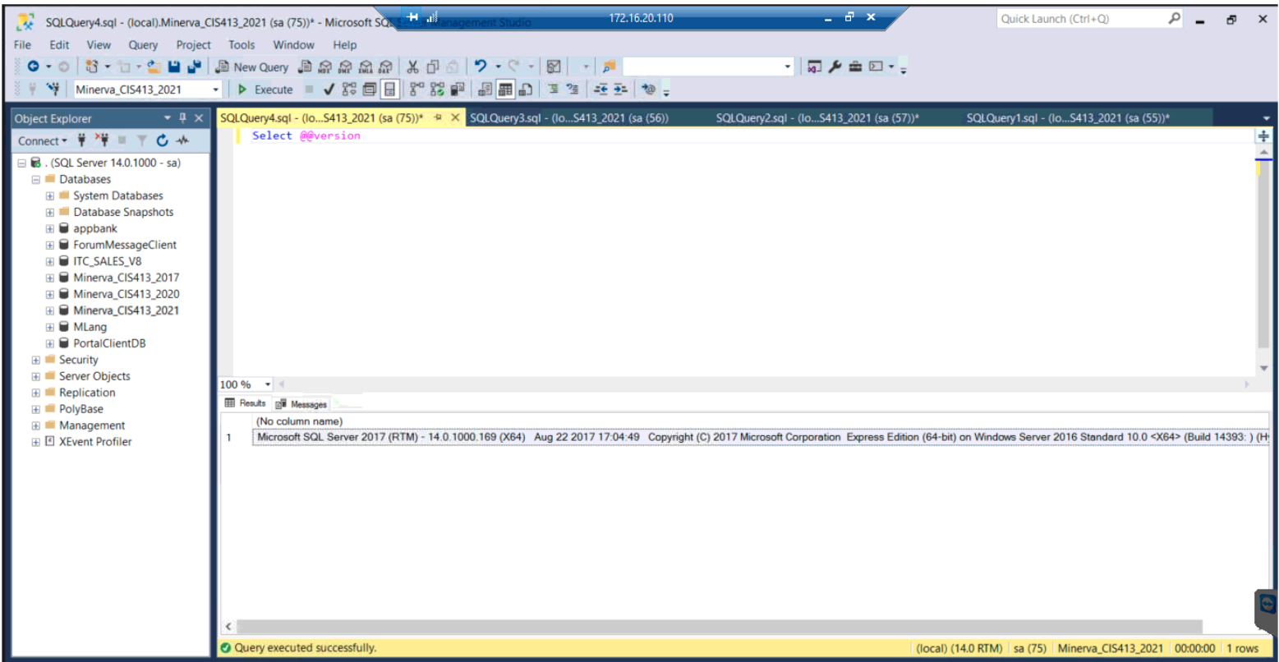Click the XMLA Query icon
Image resolution: width=1279 pixels, height=662 pixels.
point(366,67)
